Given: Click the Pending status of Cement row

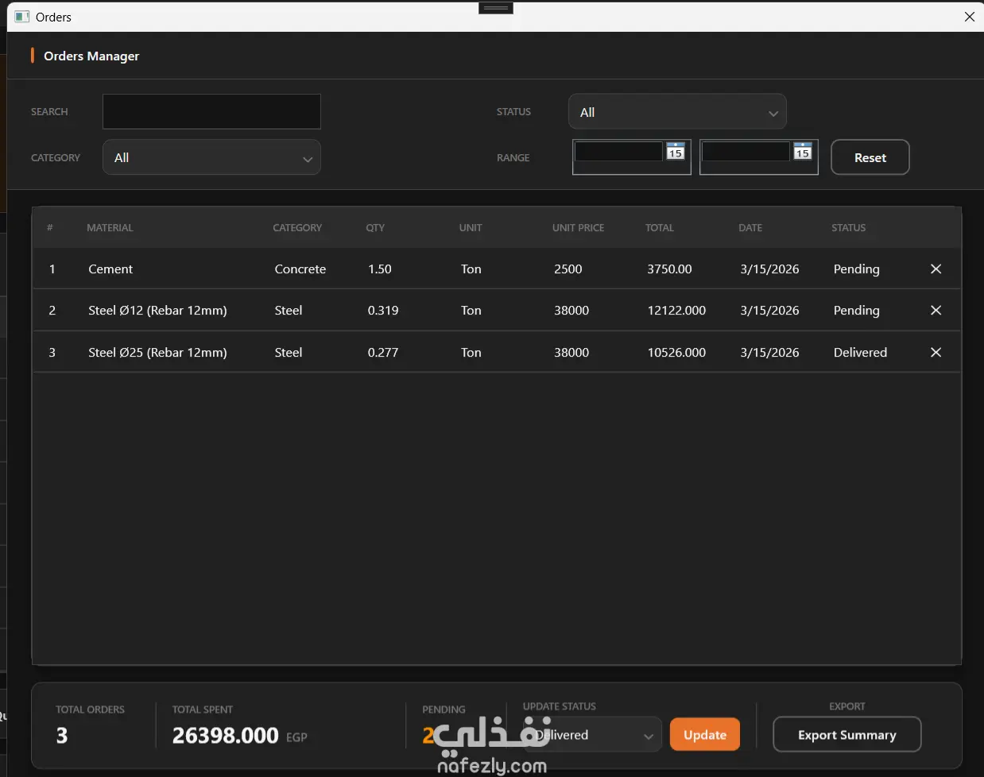Looking at the screenshot, I should pyautogui.click(x=857, y=269).
